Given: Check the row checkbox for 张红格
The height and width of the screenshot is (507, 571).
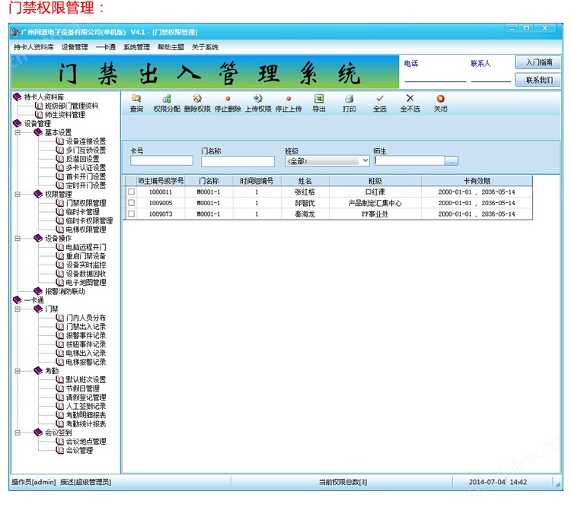Looking at the screenshot, I should tap(132, 192).
